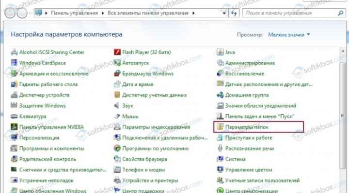The width and height of the screenshot is (349, 193).
Task: Open Диспетчер учетных данных link
Action: (155, 95)
